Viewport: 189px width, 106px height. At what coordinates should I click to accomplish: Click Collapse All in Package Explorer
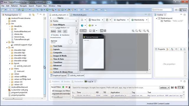[30, 15]
